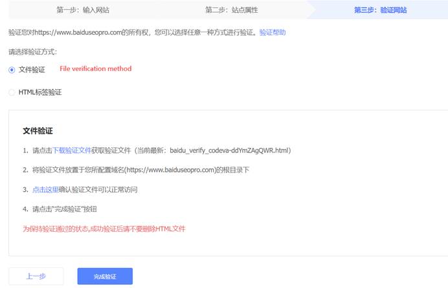This screenshot has height=288, width=448.
Task: Select the 第三步：验证网站 step tab
Action: click(380, 10)
